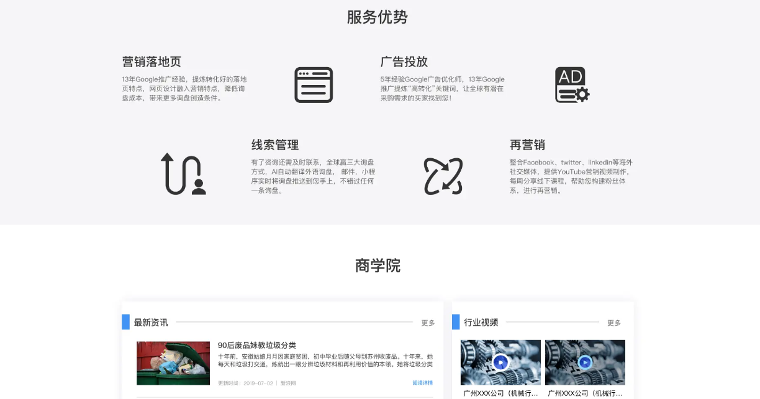The image size is (760, 399).
Task: Play the second 行业视频 video
Action: click(585, 362)
